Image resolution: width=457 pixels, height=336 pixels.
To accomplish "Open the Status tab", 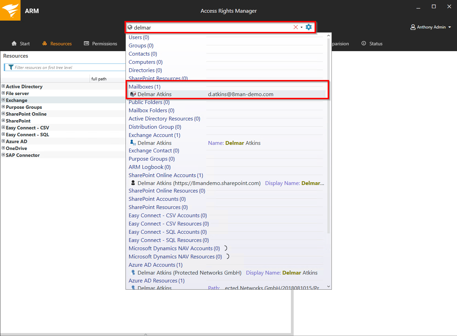I will pos(372,44).
